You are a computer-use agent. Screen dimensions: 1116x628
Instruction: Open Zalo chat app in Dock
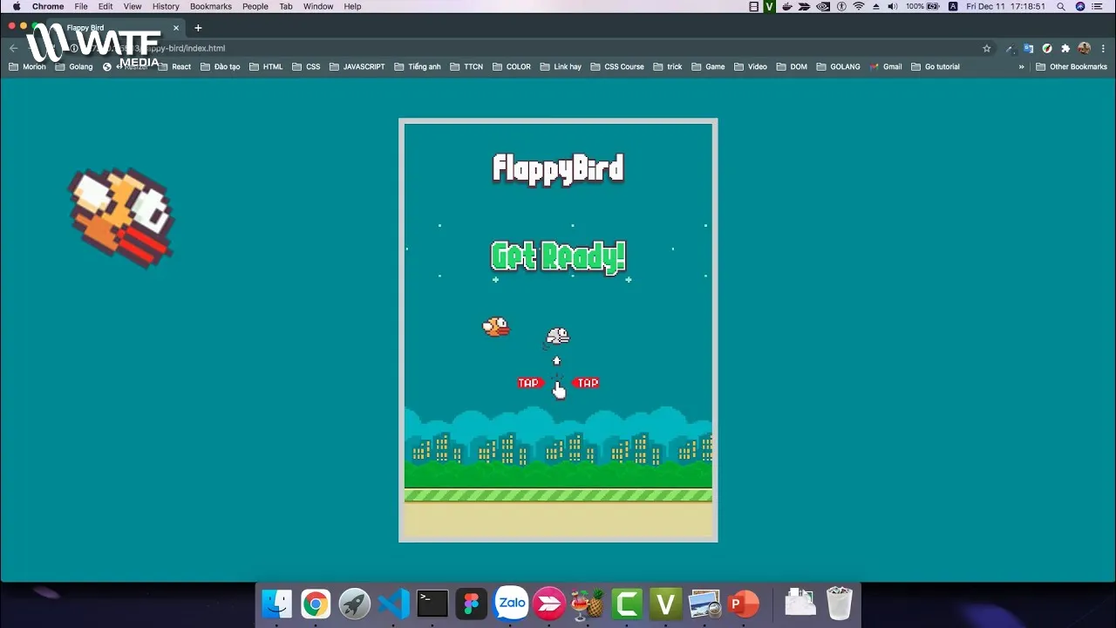click(x=512, y=604)
